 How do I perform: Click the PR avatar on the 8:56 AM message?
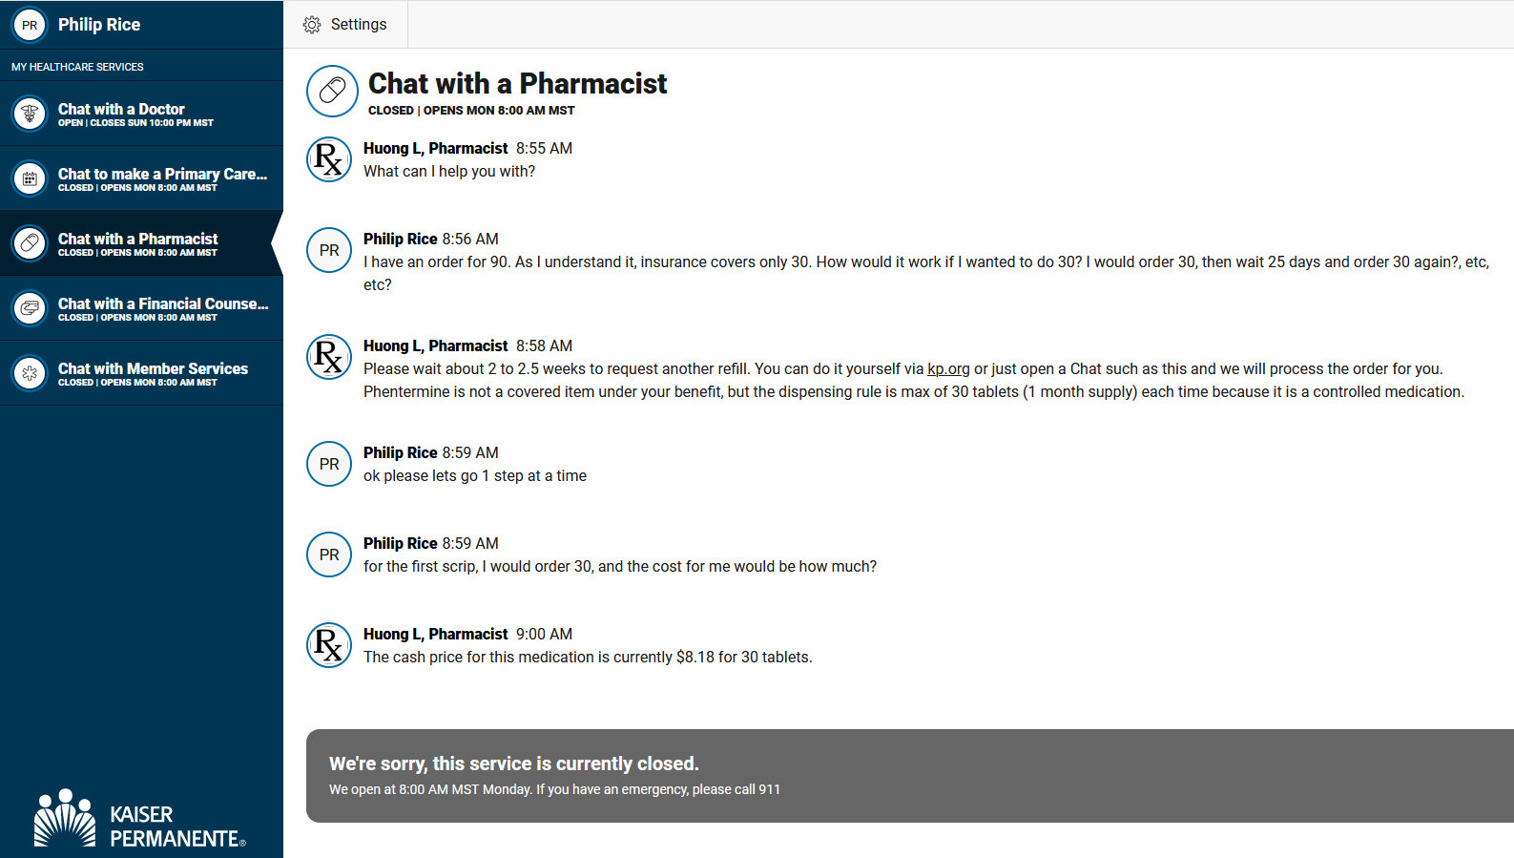pos(329,250)
